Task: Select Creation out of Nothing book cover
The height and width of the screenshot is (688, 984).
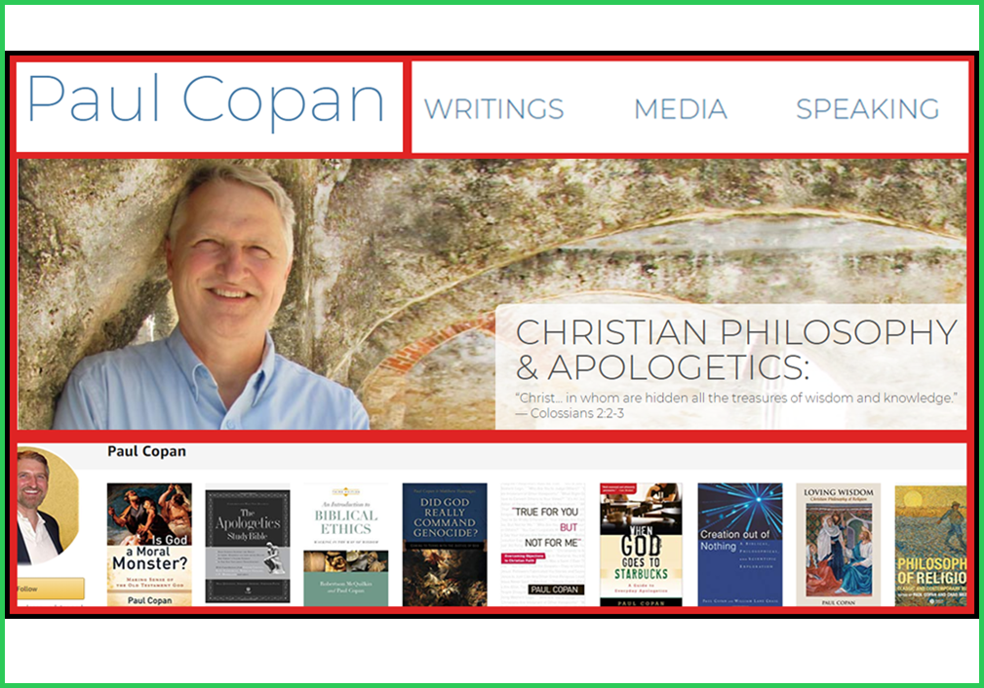Action: click(x=740, y=544)
